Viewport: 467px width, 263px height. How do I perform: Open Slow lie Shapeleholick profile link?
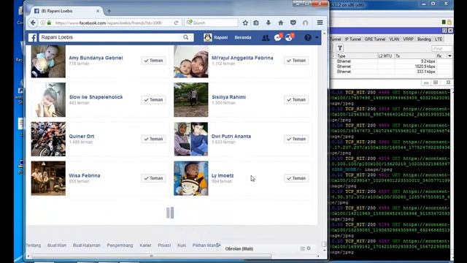tap(96, 97)
